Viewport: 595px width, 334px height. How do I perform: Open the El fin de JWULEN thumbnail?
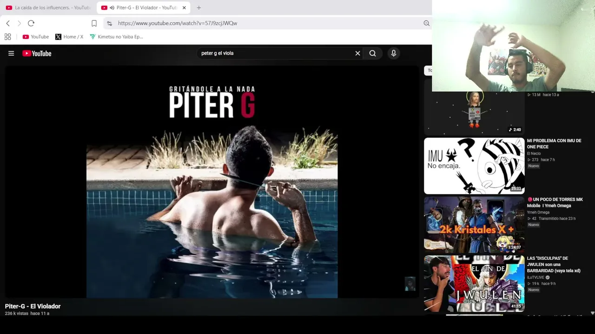point(474,283)
